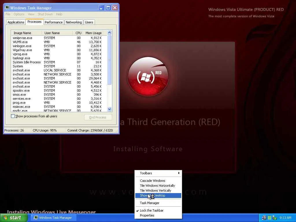
Task: Click the Safely Remove Hardware tray icon
Action: 274,218
